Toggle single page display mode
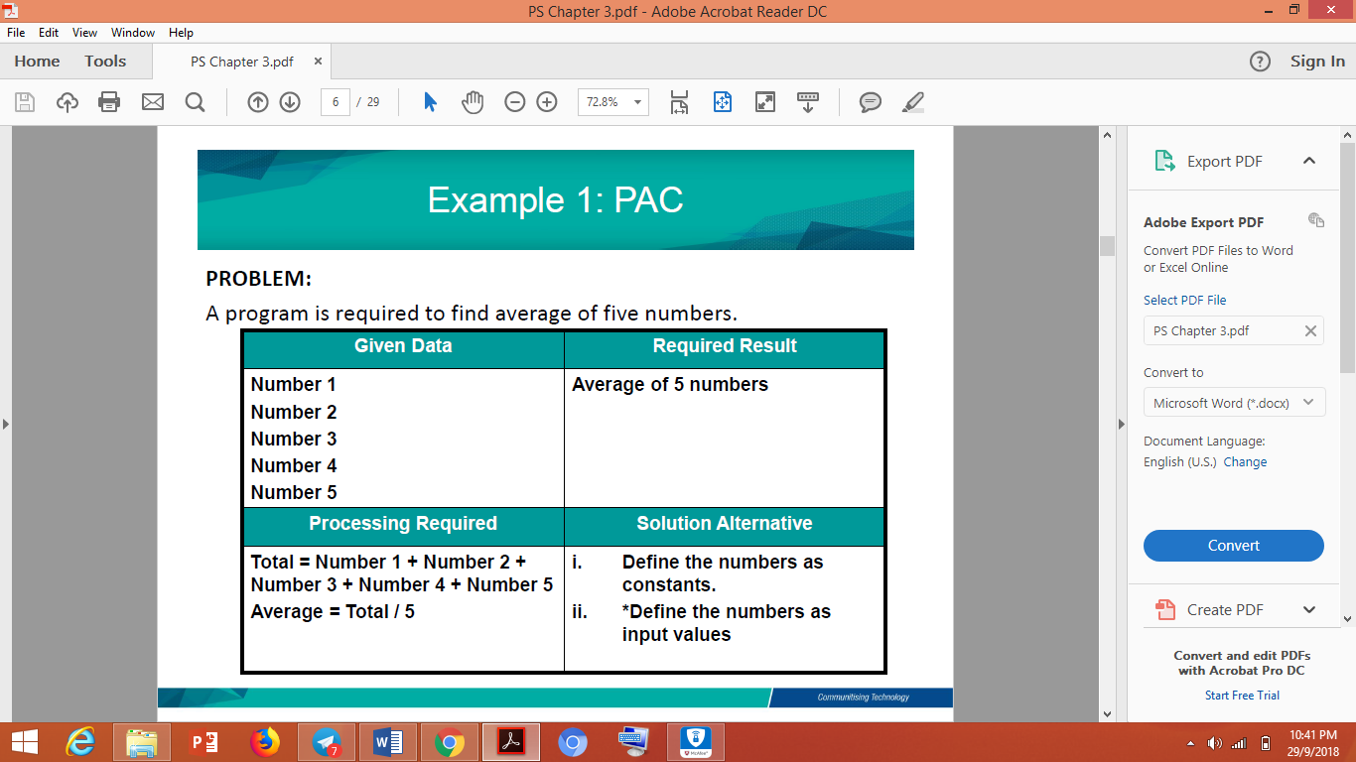Image resolution: width=1356 pixels, height=762 pixels. tap(680, 102)
